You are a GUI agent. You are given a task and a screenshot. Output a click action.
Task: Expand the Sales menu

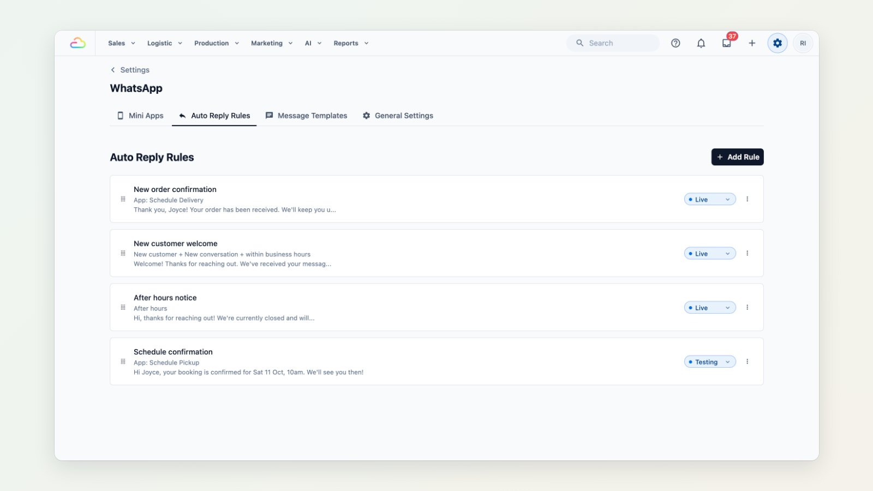tap(121, 43)
